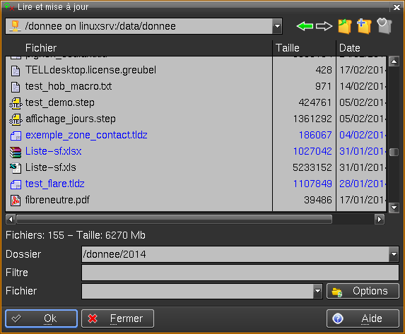Select the test_demo.step file icon
The height and width of the screenshot is (334, 405).
16,103
